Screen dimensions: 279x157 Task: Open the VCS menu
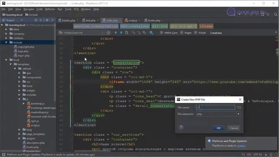point(76,9)
